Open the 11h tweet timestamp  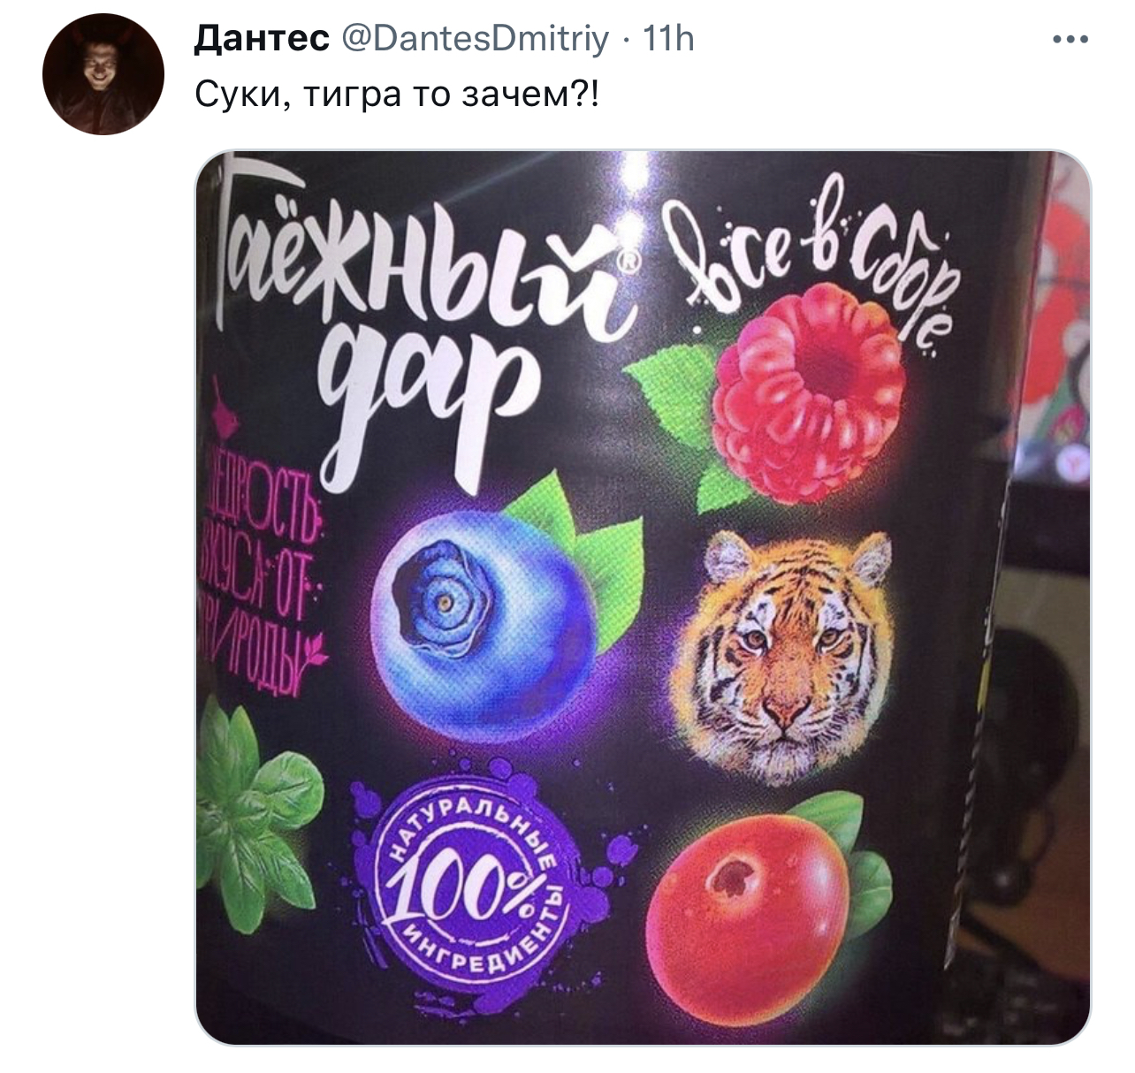pyautogui.click(x=668, y=39)
